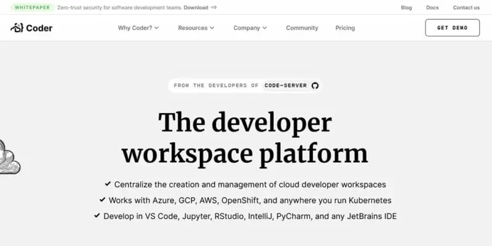Viewport: 492px width, 246px height.
Task: Expand the Company dropdown chevron
Action: coord(264,28)
